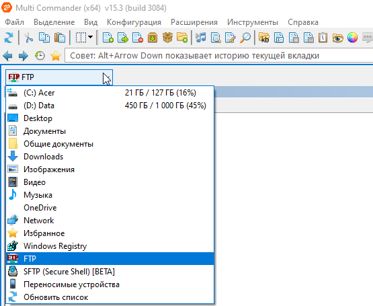
Task: Open the Файл menu
Action: pyautogui.click(x=15, y=22)
